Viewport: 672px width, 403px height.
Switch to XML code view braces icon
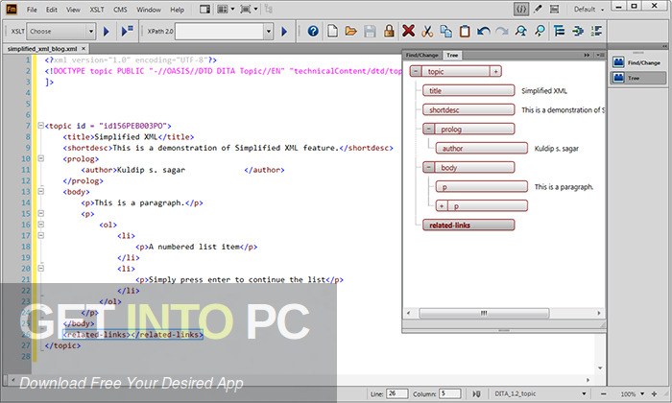coord(520,9)
